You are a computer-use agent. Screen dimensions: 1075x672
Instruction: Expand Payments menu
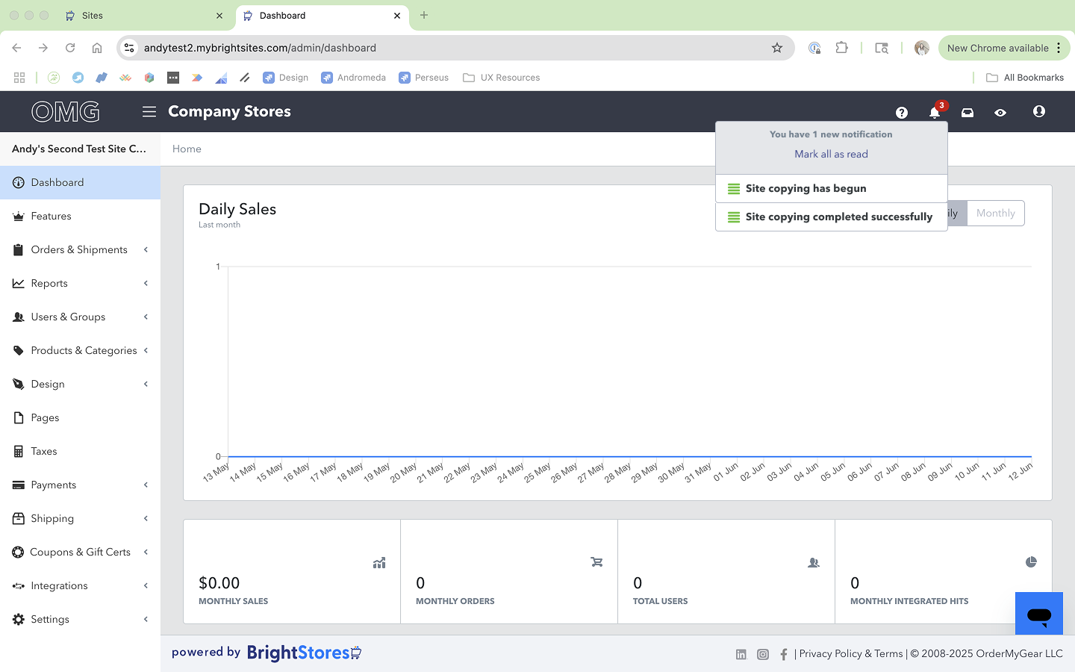click(80, 485)
